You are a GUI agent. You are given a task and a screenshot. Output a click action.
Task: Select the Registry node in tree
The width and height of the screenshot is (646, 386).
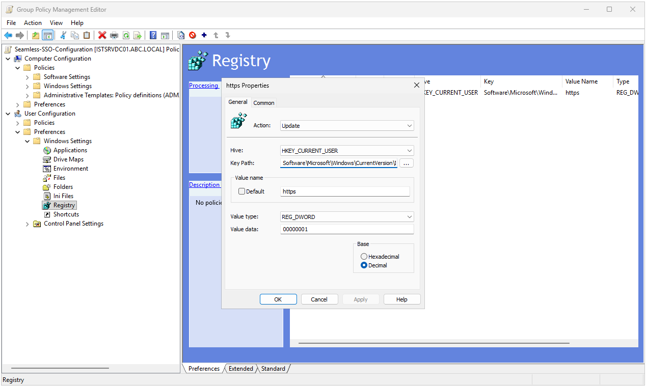point(64,205)
